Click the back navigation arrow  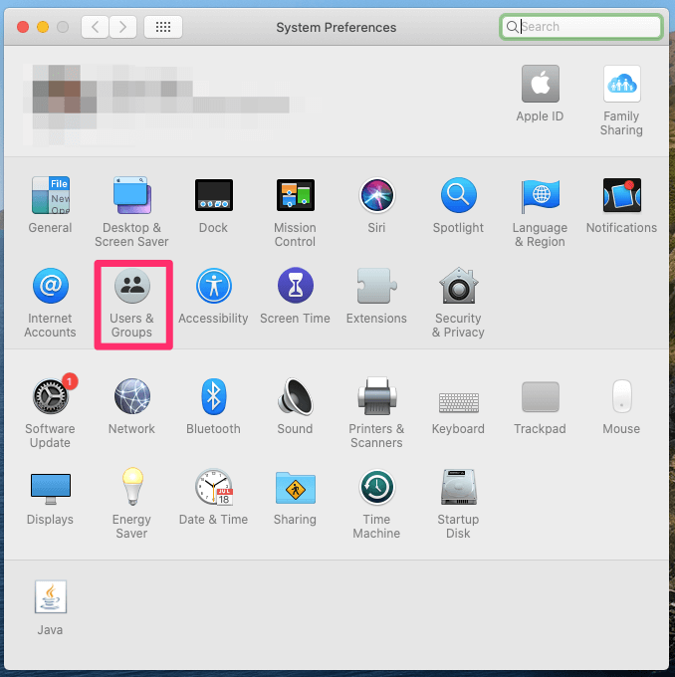pos(95,27)
